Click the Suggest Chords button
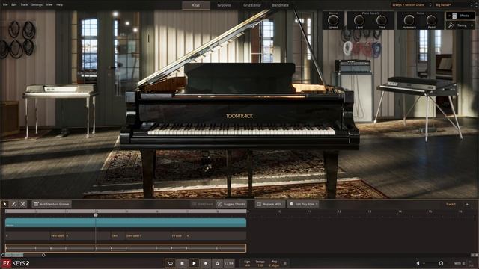 pyautogui.click(x=231, y=204)
